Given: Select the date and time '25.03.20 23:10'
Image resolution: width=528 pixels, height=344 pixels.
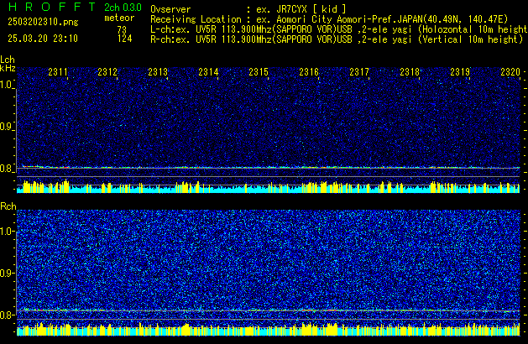Looking at the screenshot, I should point(43,39).
